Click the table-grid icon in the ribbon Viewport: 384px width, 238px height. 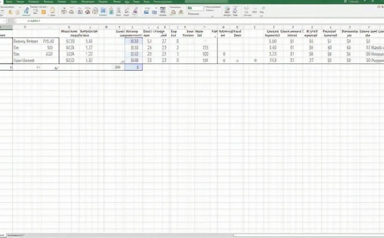[x=163, y=11]
